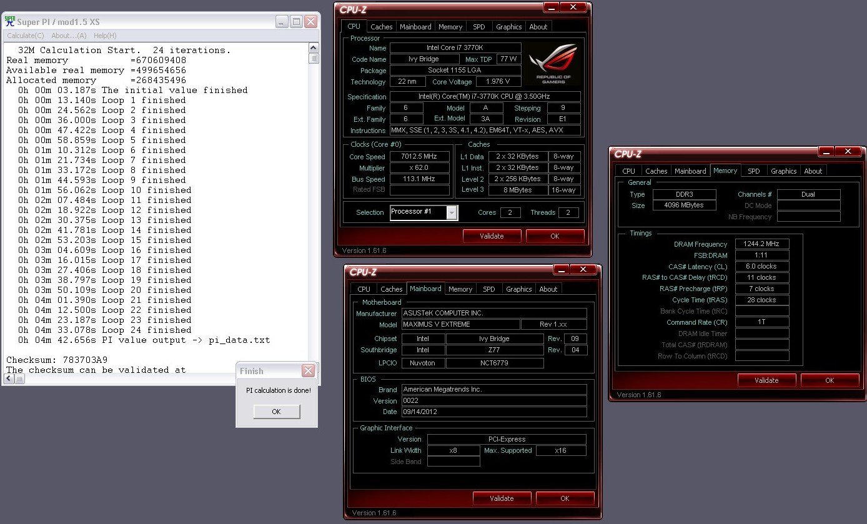This screenshot has width=867, height=524.
Task: Click the motherboard model "MAXIMUS V EXTREME"
Action: coord(461,325)
